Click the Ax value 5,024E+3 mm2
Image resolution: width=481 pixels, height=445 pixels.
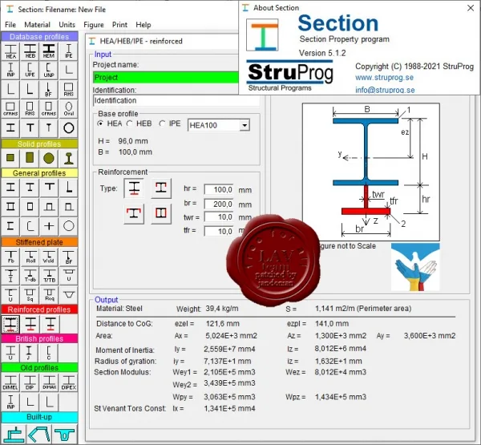click(231, 336)
